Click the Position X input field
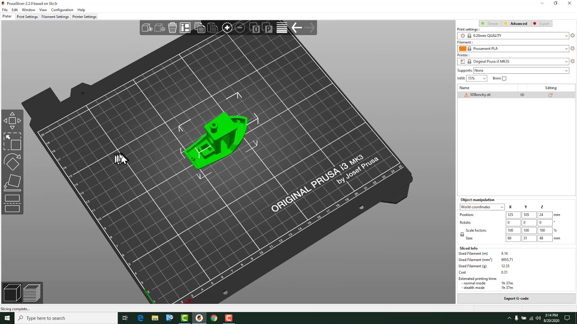The height and width of the screenshot is (324, 577). (x=513, y=215)
